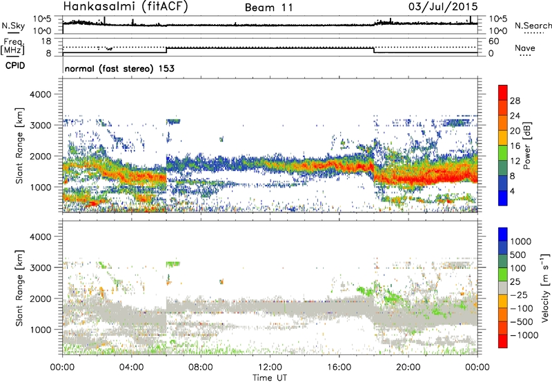Click the 'Velocity [m s-1]' colorbar label

[545, 288]
